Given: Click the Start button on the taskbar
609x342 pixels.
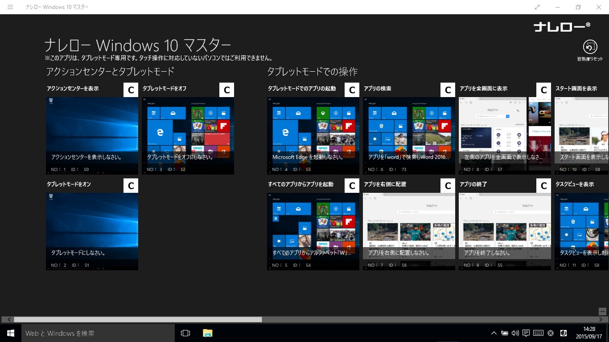Looking at the screenshot, I should pyautogui.click(x=10, y=333).
